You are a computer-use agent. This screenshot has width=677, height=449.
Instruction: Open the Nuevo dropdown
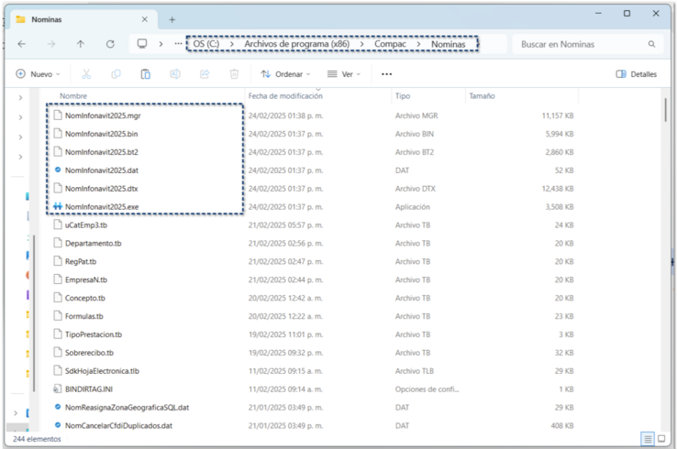38,74
